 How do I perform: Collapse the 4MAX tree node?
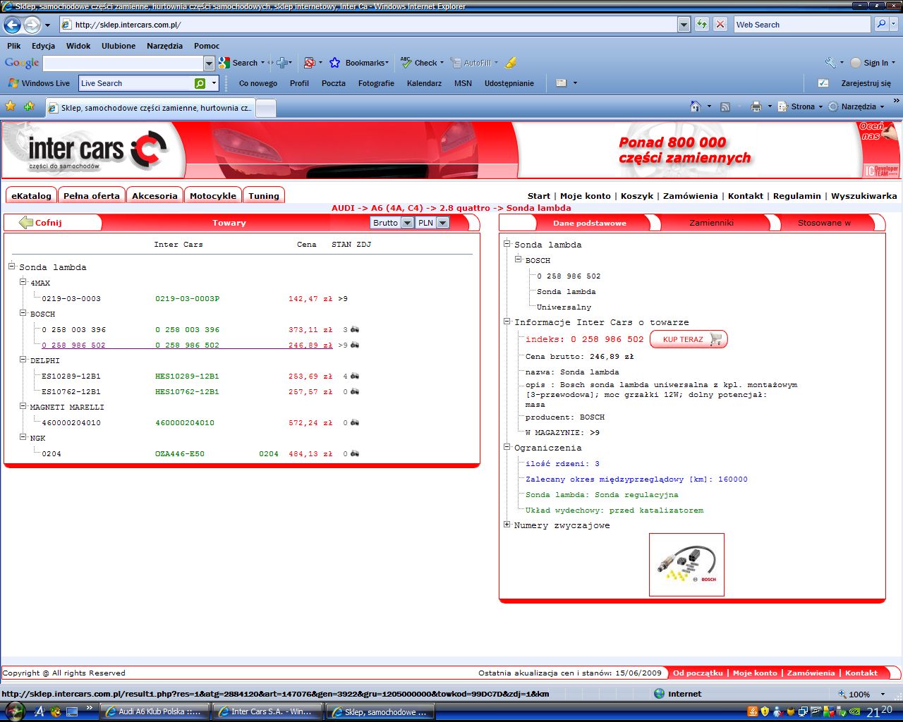(23, 282)
